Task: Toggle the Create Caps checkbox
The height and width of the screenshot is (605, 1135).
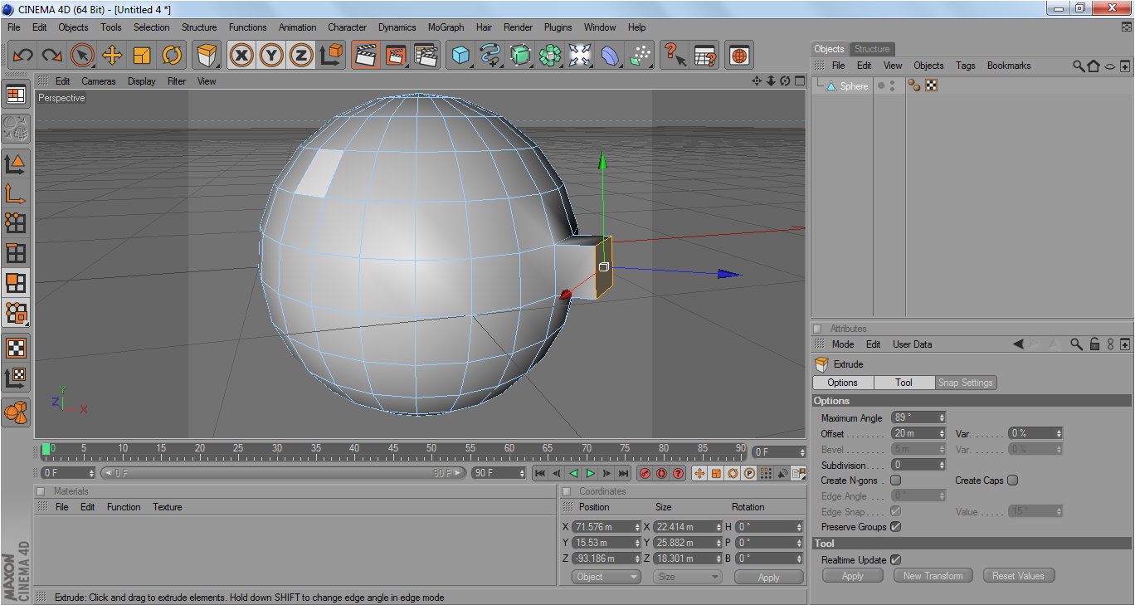Action: (1012, 481)
